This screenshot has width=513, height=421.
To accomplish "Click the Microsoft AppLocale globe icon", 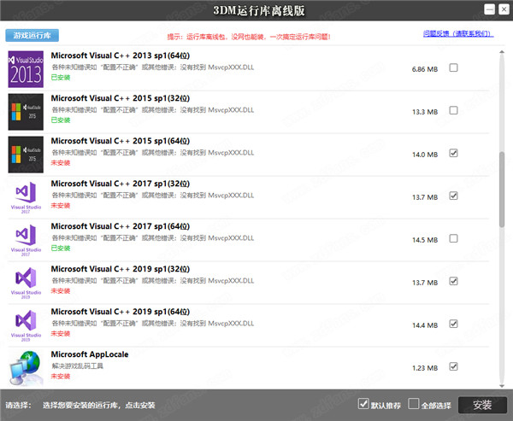I will (x=26, y=367).
